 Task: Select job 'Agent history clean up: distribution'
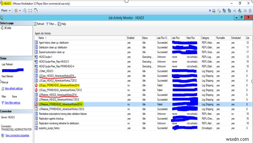pos(54,43)
